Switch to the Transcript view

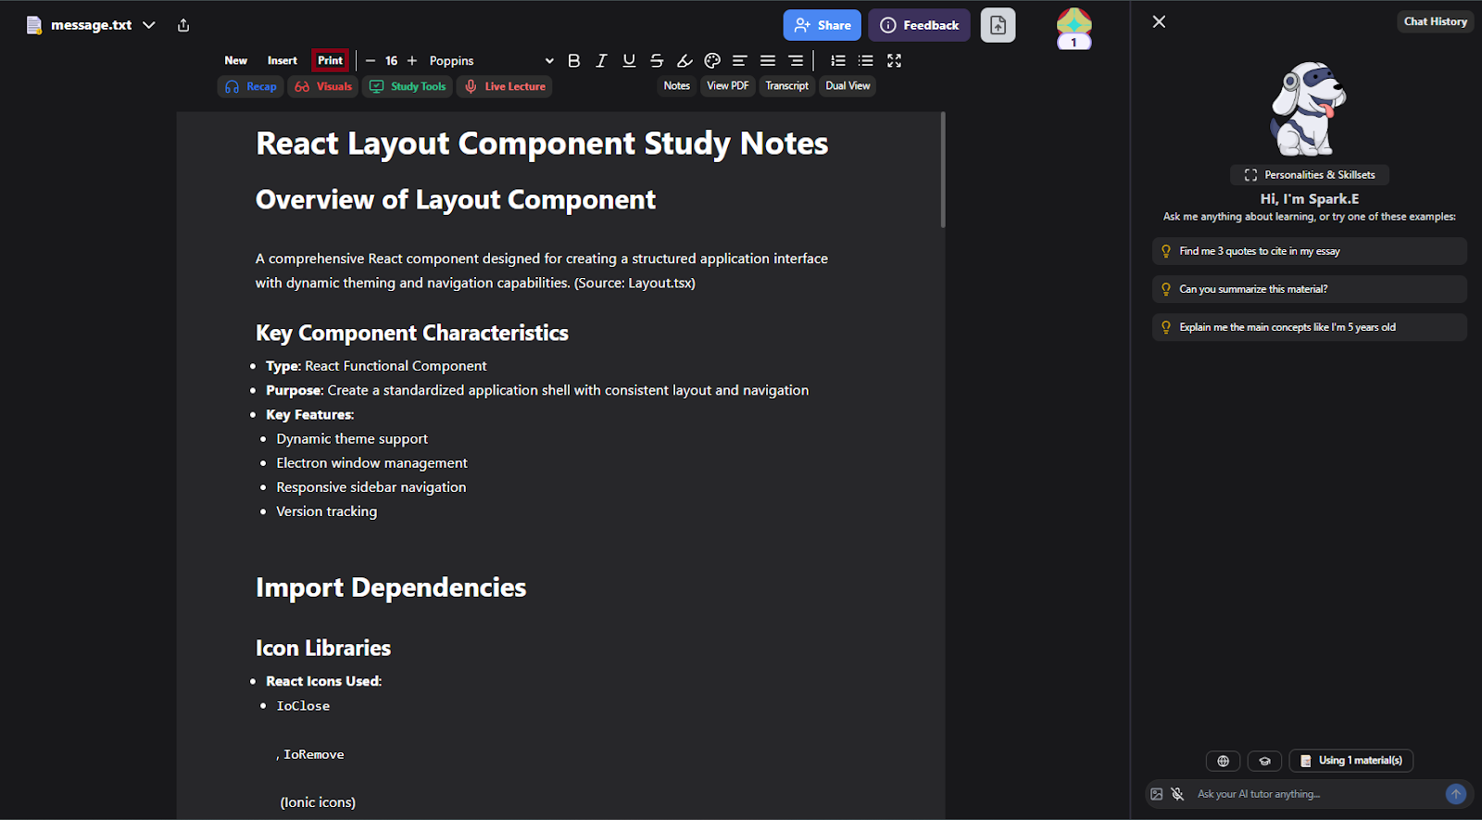coord(786,86)
